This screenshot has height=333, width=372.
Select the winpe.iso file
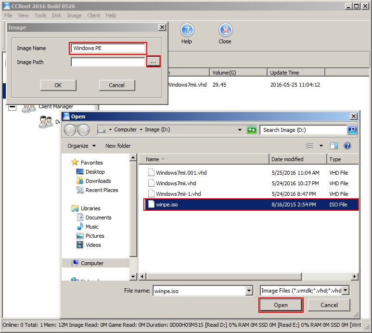pos(251,205)
